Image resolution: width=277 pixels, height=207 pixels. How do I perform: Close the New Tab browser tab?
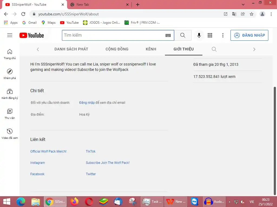coord(127,5)
